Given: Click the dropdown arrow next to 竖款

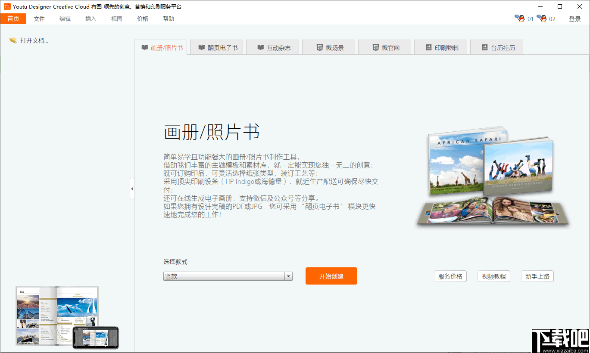Looking at the screenshot, I should 288,276.
